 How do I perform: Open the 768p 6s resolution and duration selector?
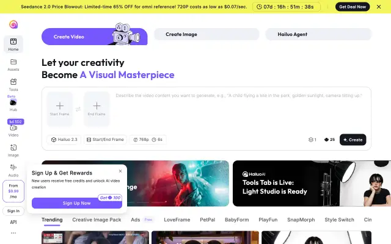pos(148,140)
